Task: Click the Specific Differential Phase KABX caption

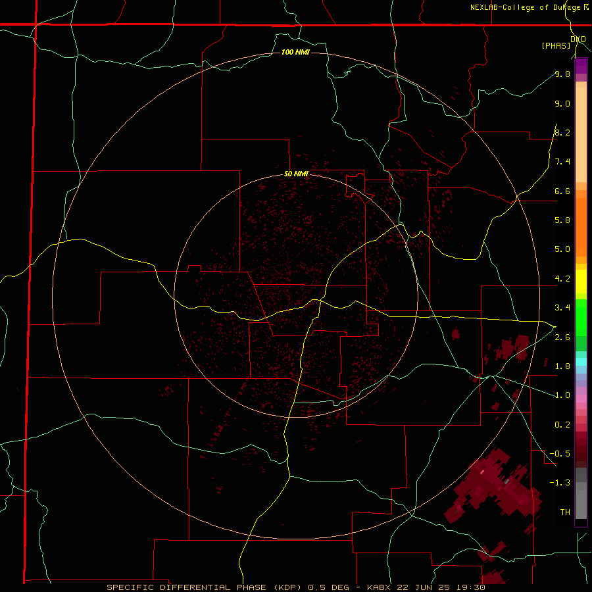Action: [295, 587]
